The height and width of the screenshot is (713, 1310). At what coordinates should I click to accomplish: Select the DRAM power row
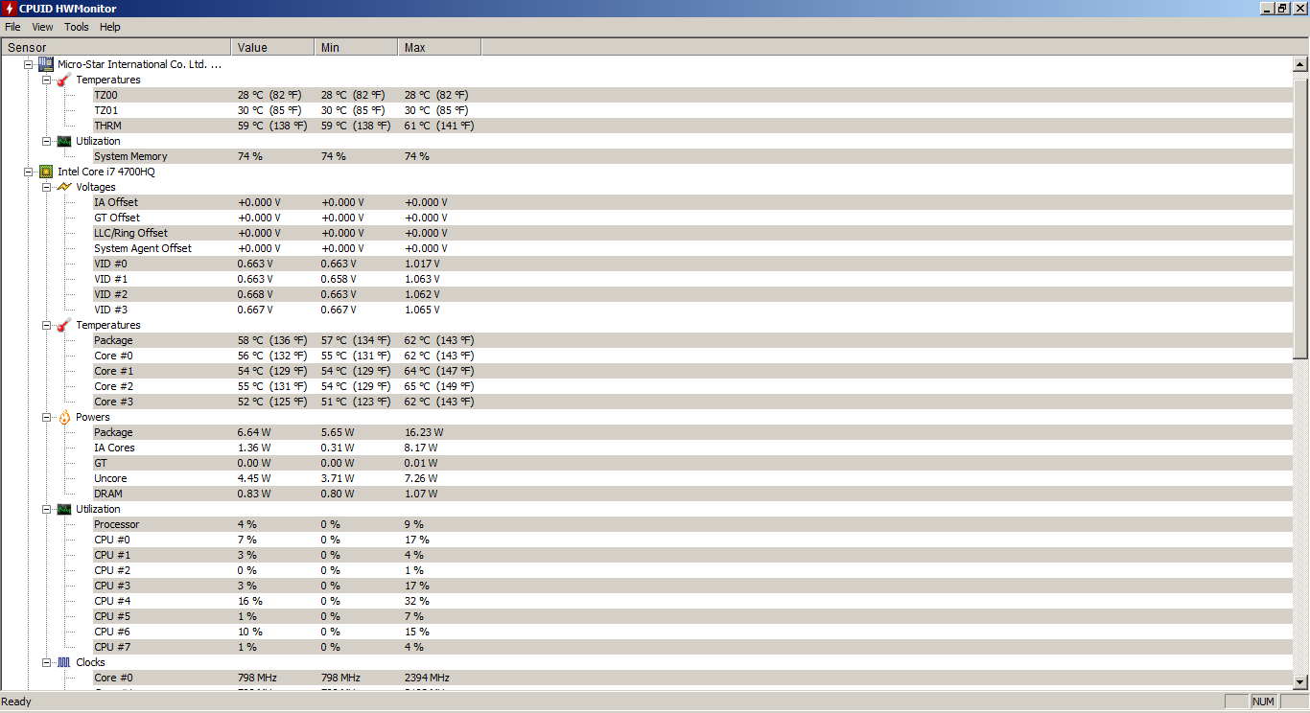[x=691, y=494]
